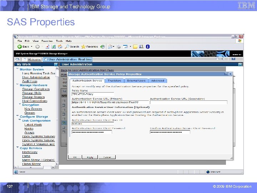The image size is (257, 193).
Task: Click the browser Forward arrow icon
Action: pyautogui.click(x=37, y=47)
